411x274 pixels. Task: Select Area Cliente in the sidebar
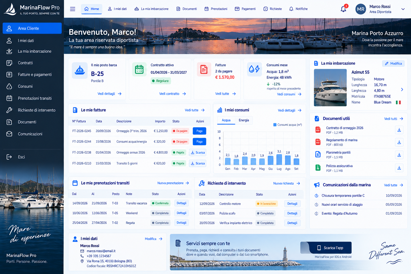click(32, 28)
